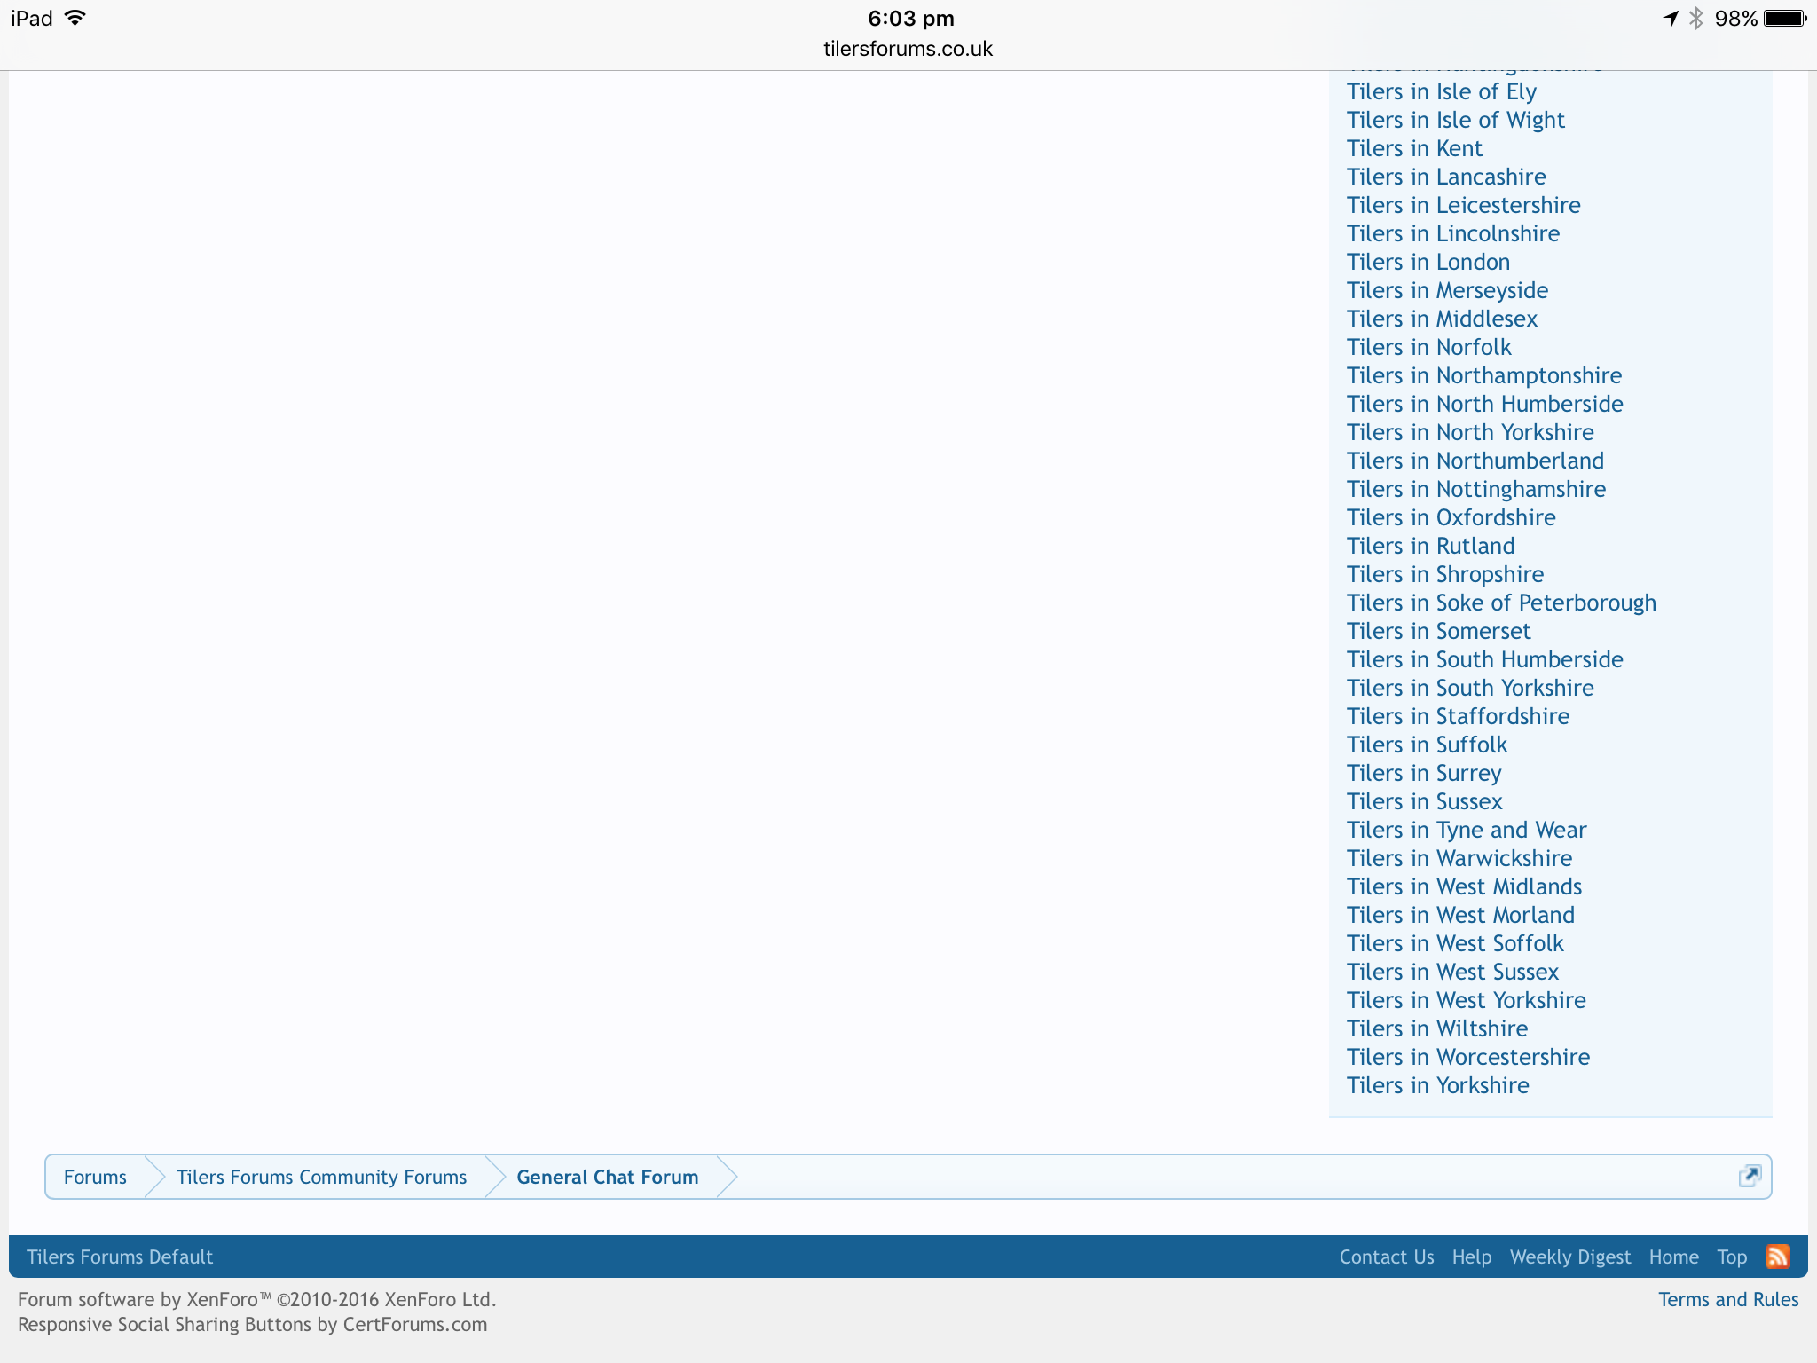
Task: Open the Forums breadcrumb
Action: click(x=95, y=1177)
